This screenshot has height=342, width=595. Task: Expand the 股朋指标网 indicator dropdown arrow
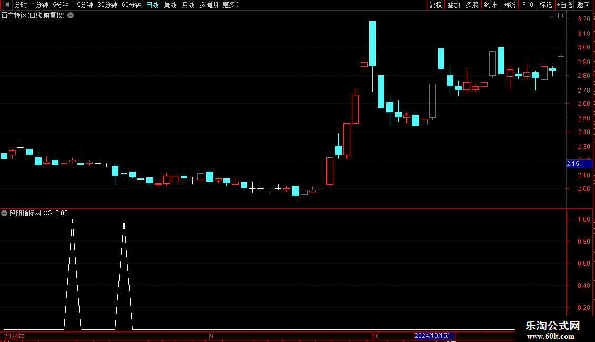tap(4, 213)
